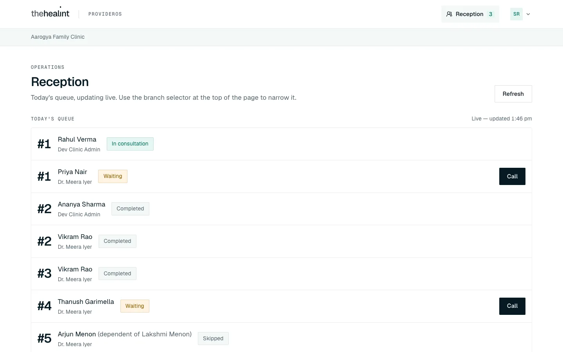
Task: Select patient Thanush Garimella
Action: click(x=86, y=302)
